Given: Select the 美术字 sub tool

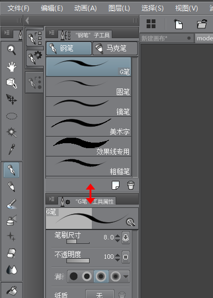Looking at the screenshot, I should click(x=89, y=127).
